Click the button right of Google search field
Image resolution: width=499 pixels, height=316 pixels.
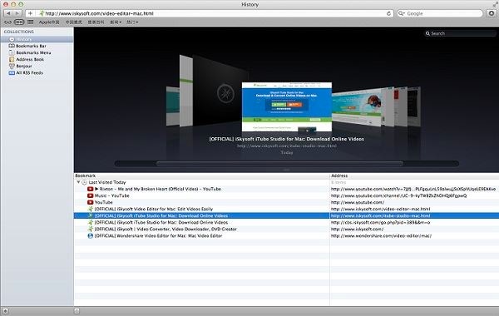tap(492, 13)
